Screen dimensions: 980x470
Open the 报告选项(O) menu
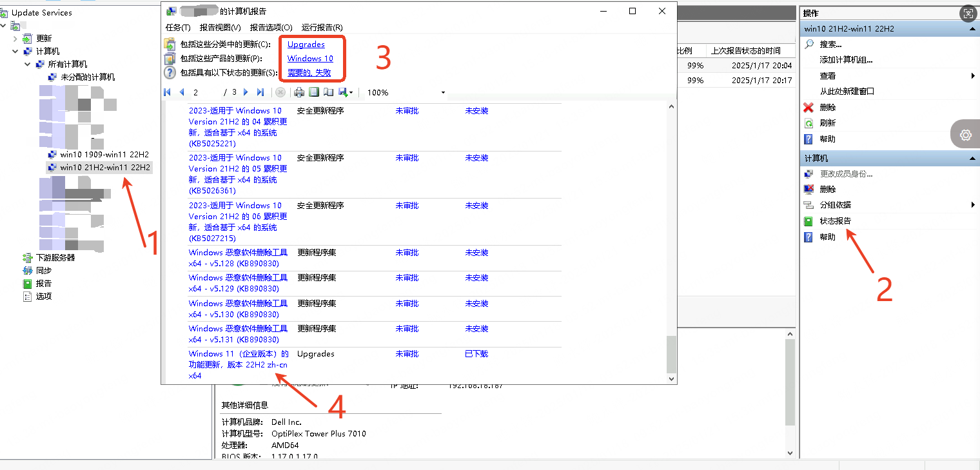click(x=271, y=27)
